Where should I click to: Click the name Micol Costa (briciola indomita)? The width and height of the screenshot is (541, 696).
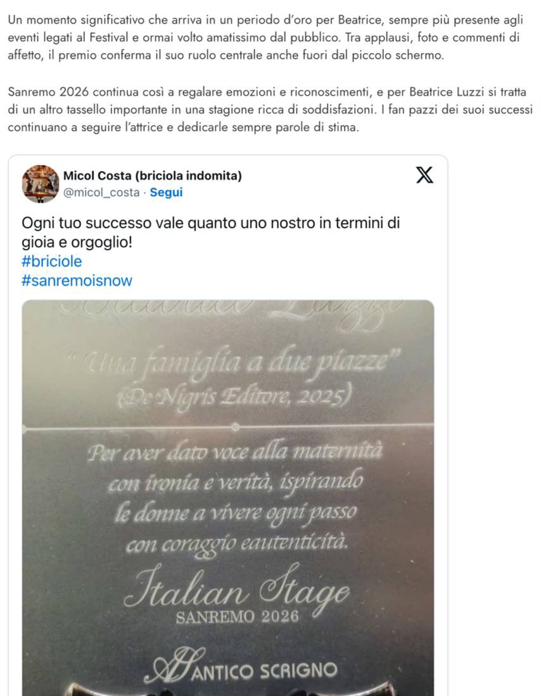click(152, 176)
